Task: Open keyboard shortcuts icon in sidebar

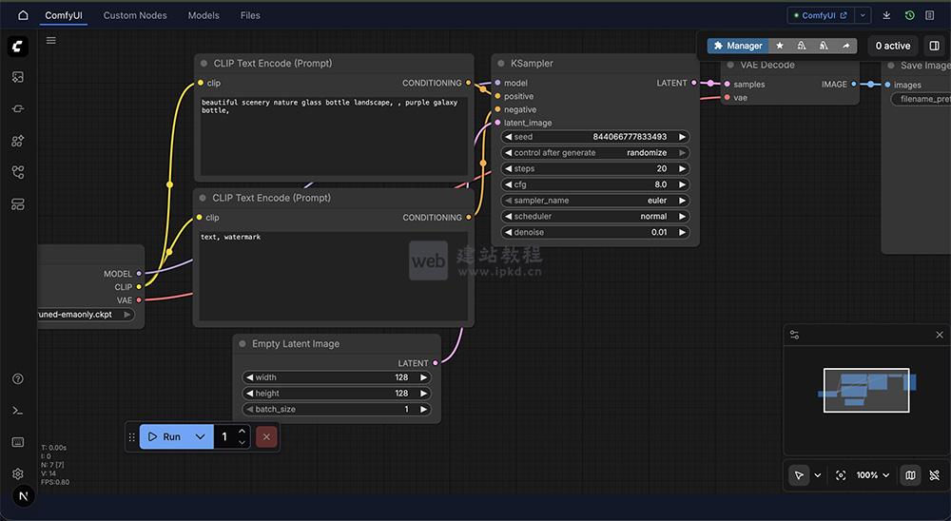Action: coord(18,442)
